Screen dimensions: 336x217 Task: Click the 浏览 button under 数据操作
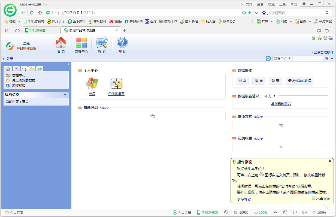[242, 81]
